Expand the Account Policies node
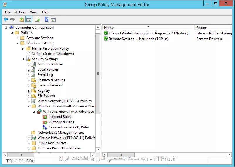 click(28, 65)
